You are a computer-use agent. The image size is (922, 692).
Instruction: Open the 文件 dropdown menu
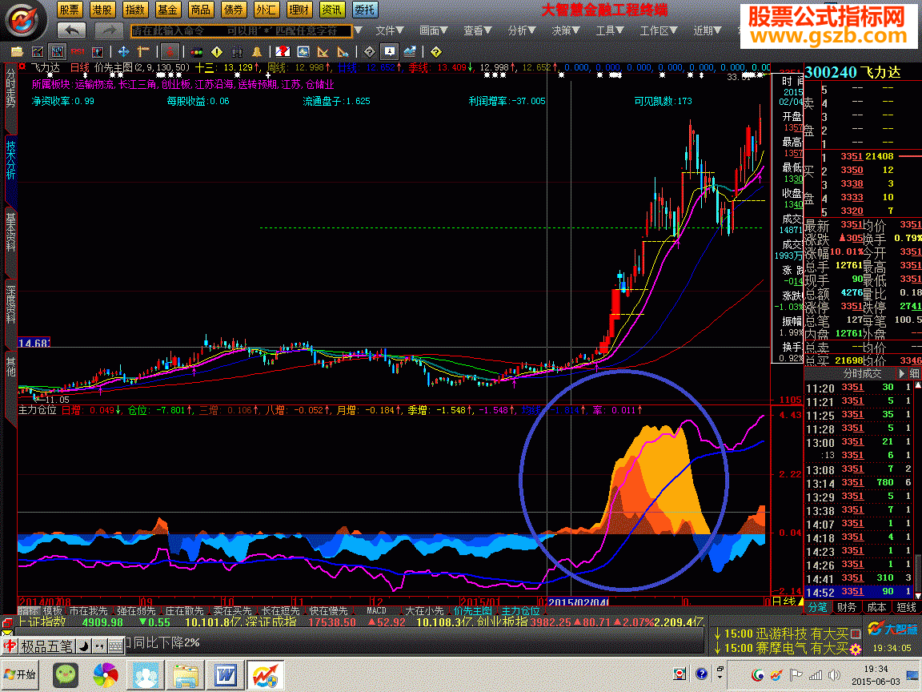click(389, 30)
